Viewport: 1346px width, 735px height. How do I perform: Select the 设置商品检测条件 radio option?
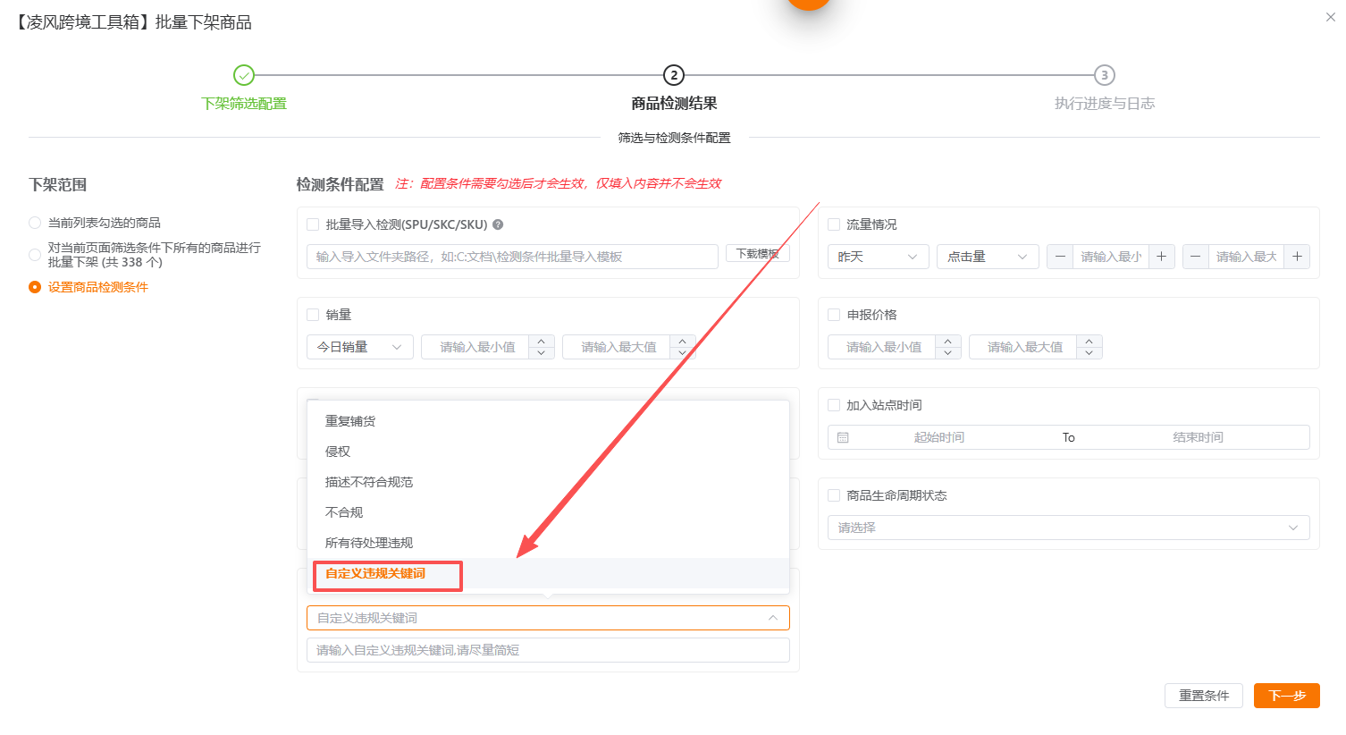click(x=35, y=287)
